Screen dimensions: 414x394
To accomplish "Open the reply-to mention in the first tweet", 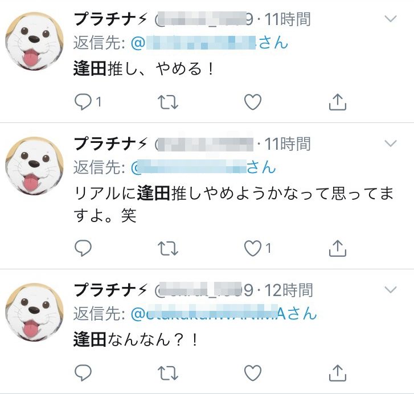I will [210, 43].
